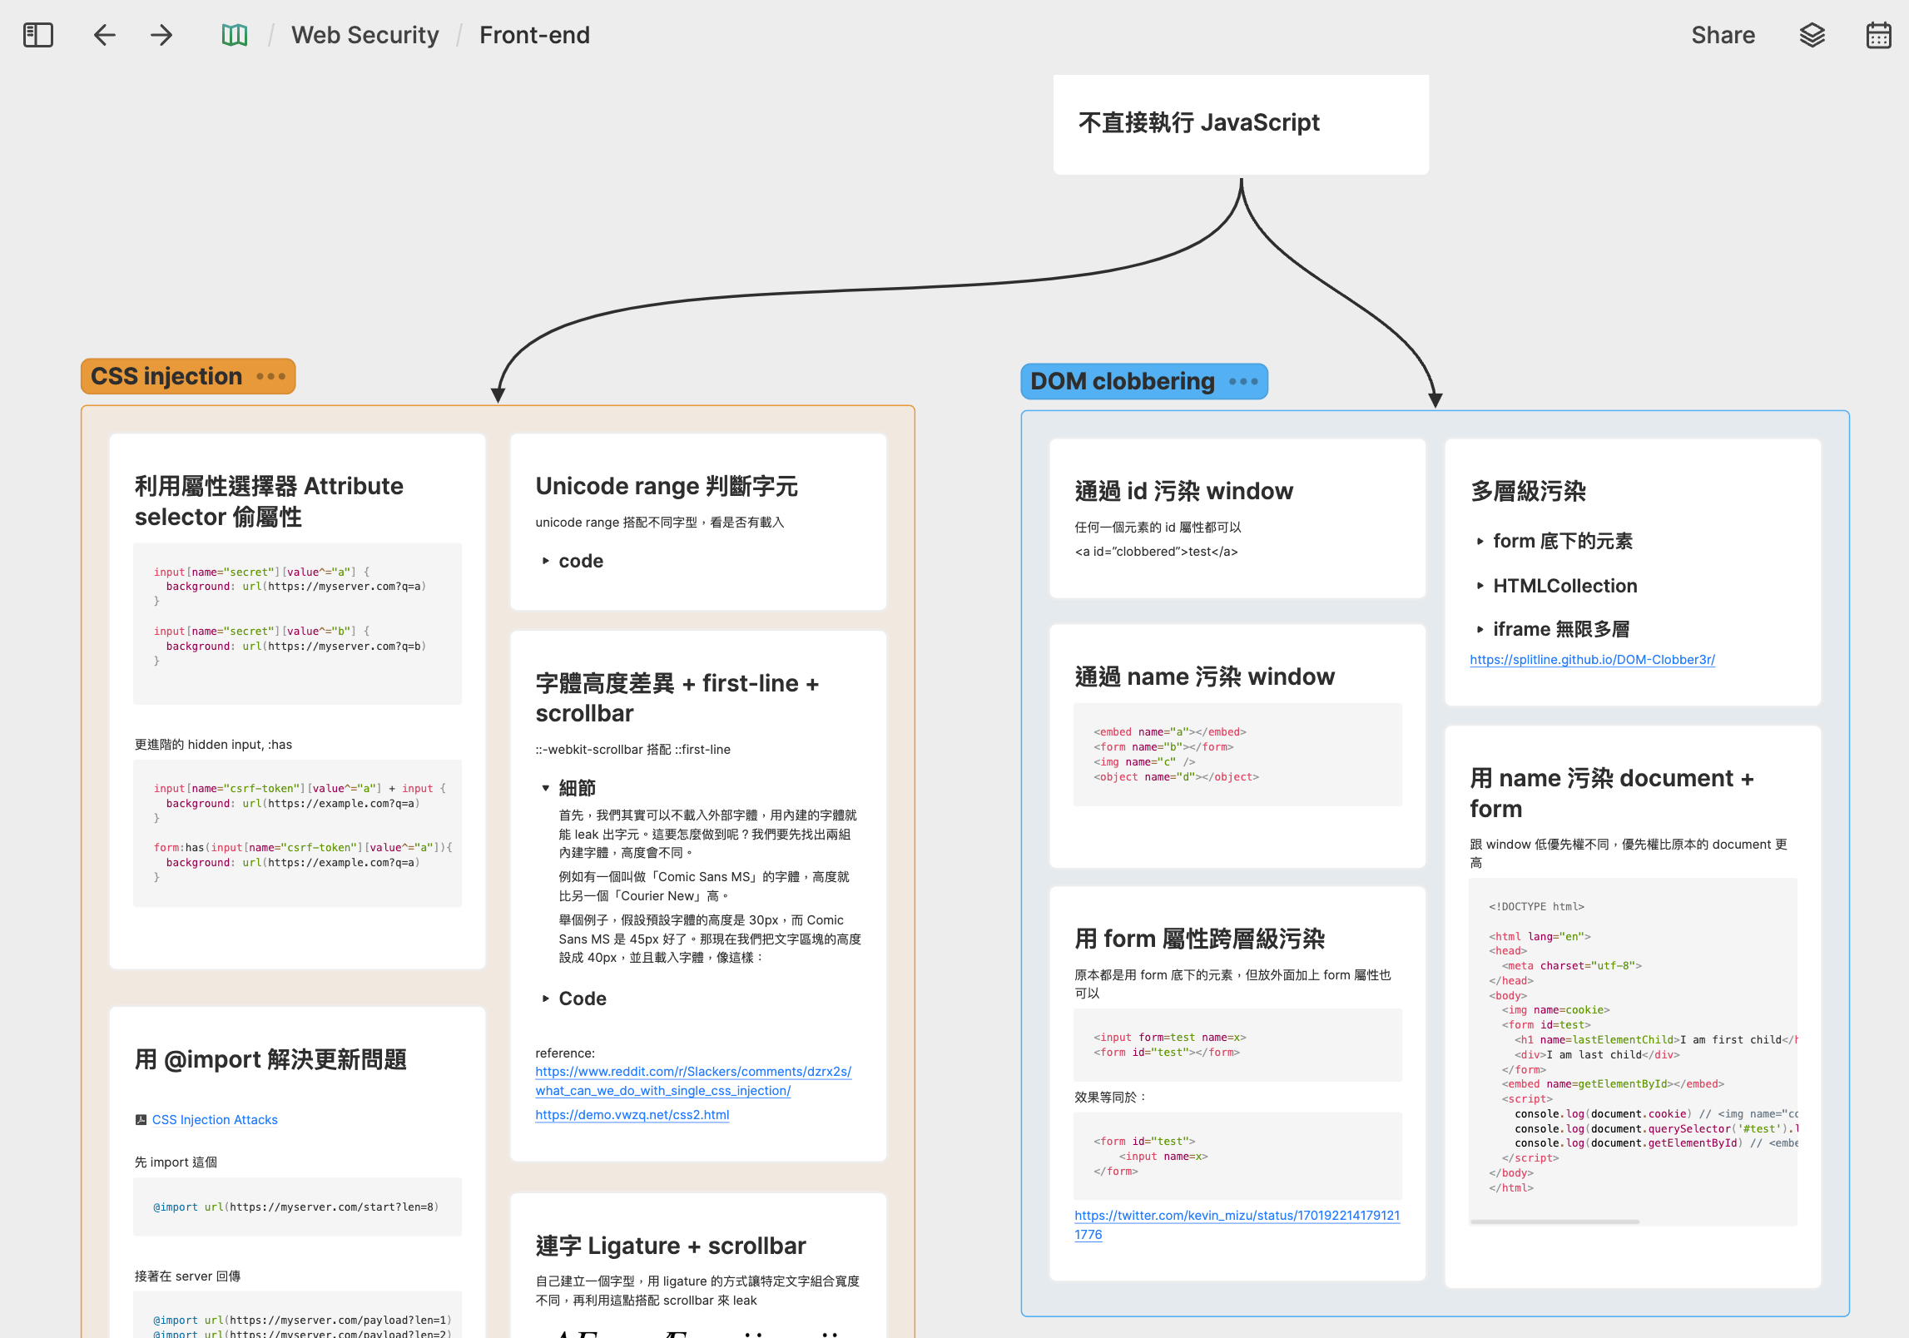The height and width of the screenshot is (1338, 1909).
Task: Open Front-end breadcrumb
Action: coord(534,35)
